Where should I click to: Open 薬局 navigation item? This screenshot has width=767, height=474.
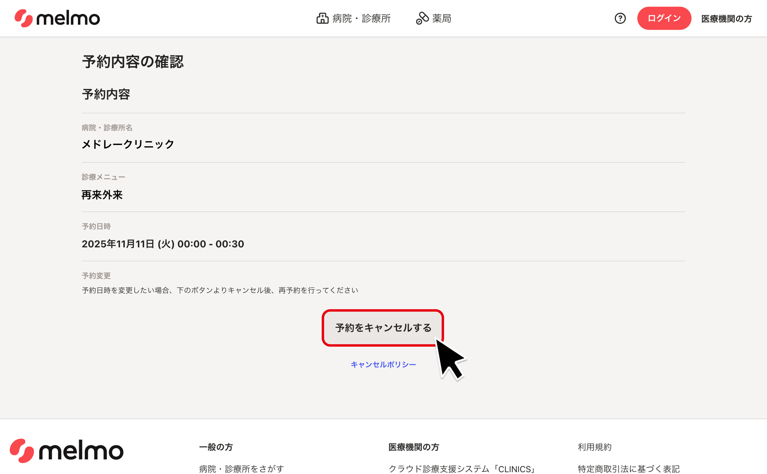(441, 18)
